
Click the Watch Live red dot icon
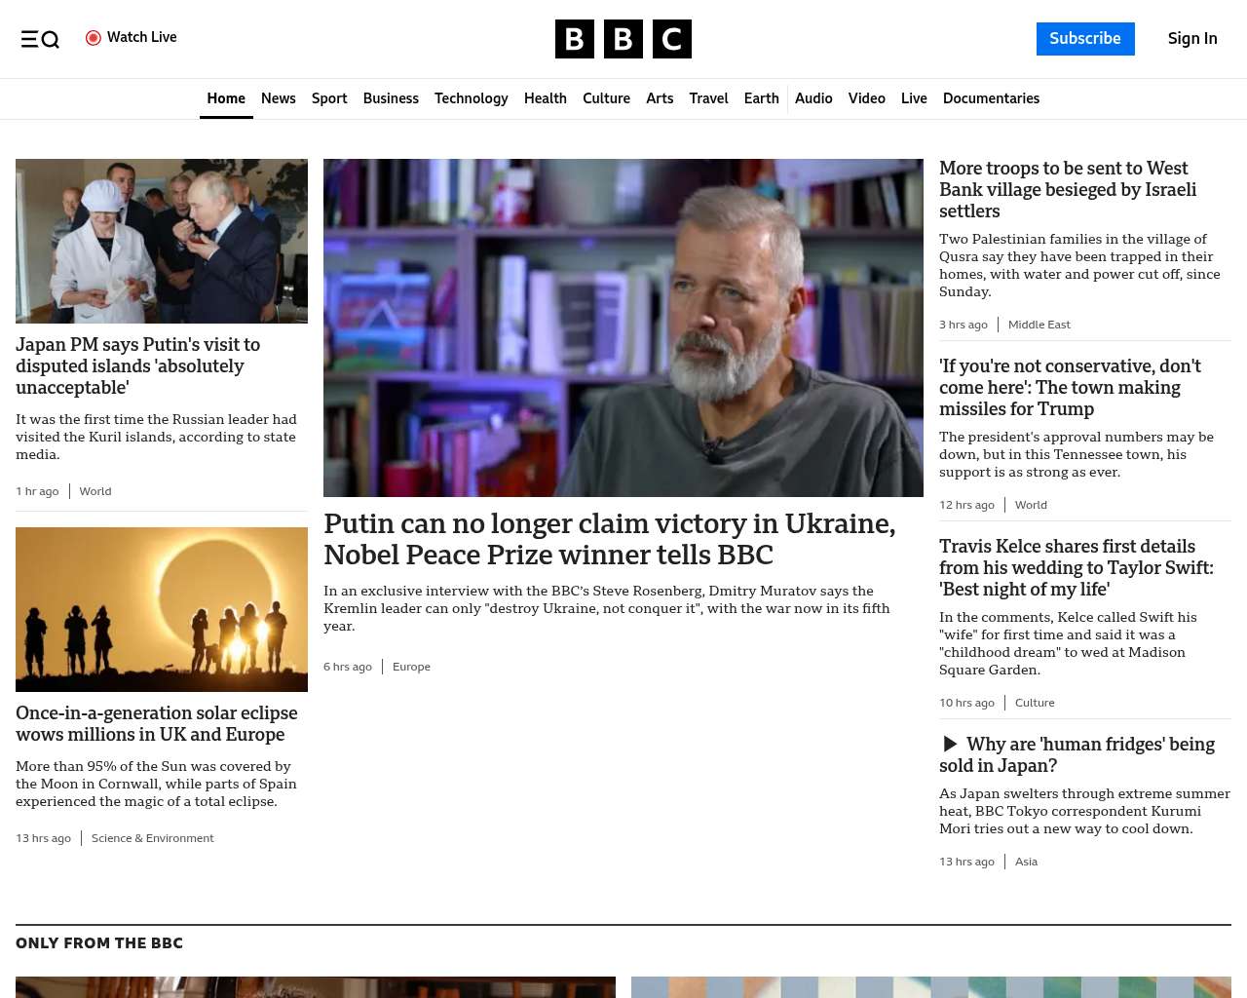94,38
